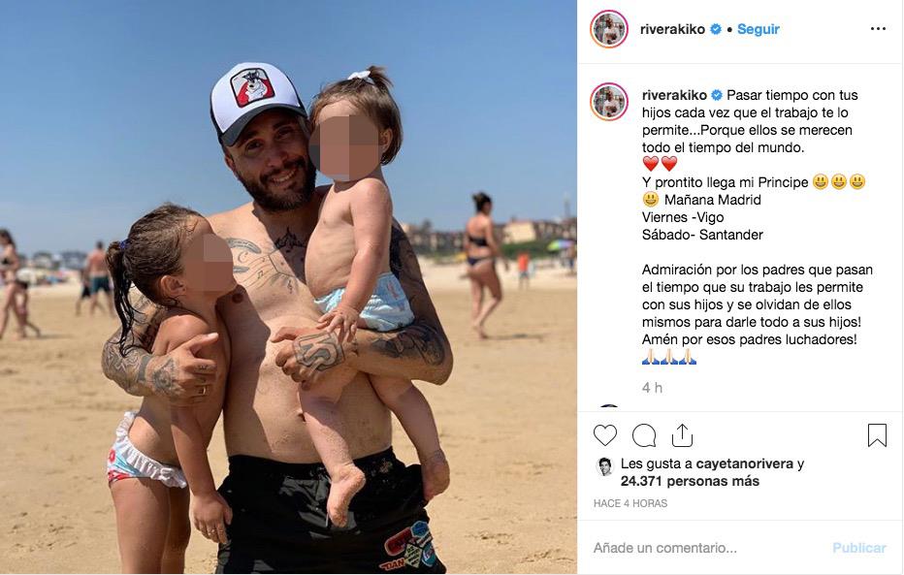Viewport: 904px width, 575px height.
Task: Click the beach photo of the post
Action: (288, 287)
